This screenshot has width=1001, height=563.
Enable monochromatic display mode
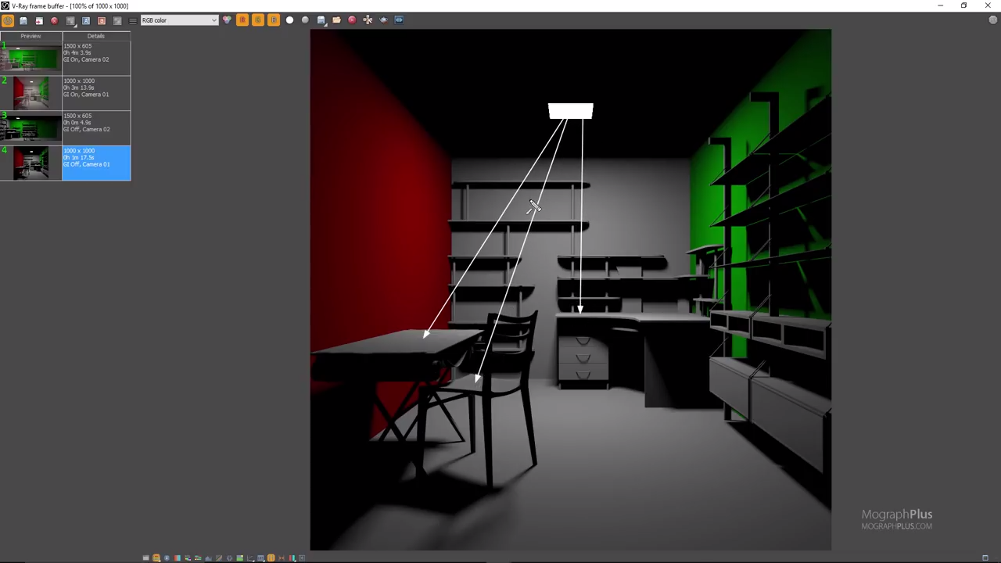pos(305,20)
